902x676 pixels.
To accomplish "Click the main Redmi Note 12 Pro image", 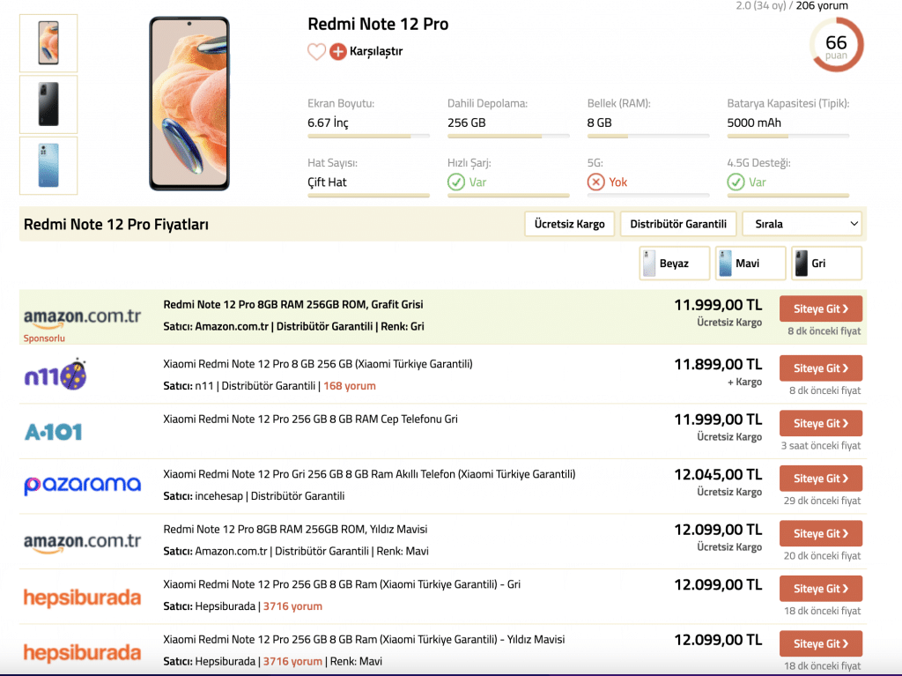I will (189, 104).
